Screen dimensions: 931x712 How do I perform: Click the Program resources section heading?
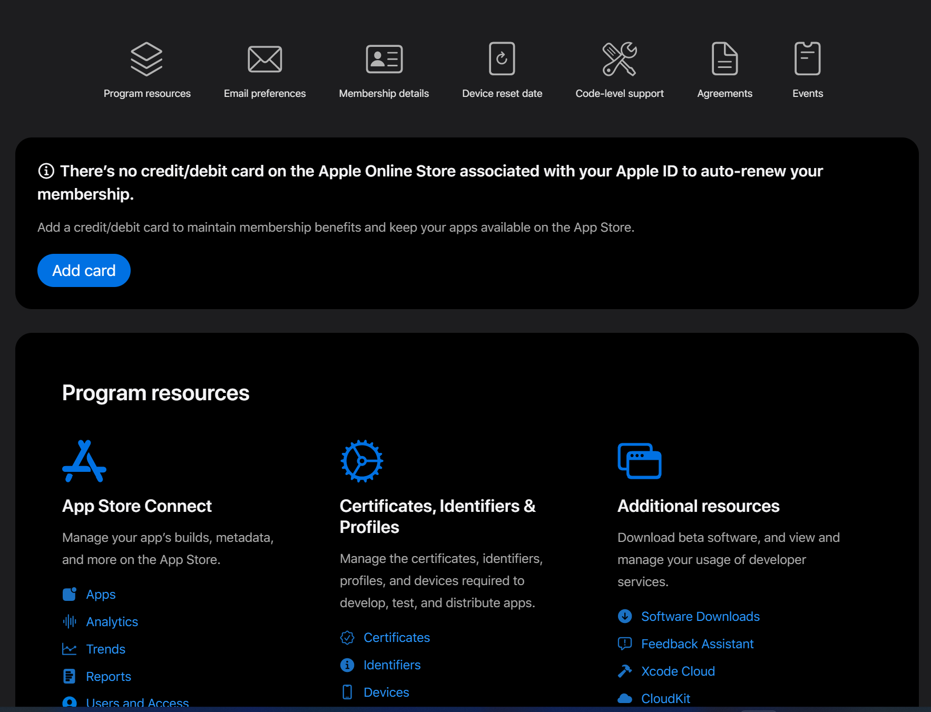pyautogui.click(x=155, y=393)
